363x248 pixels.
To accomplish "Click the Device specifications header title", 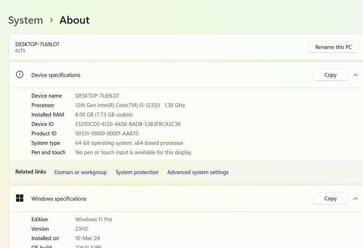I will pos(56,75).
